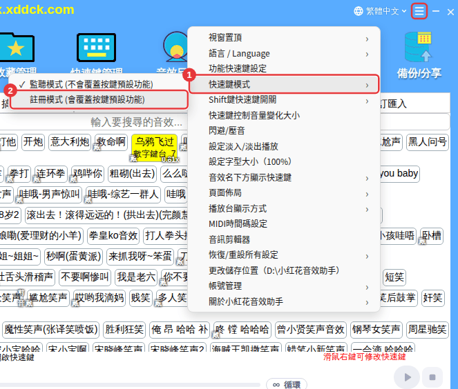This screenshot has height=389, width=458.
Task: Open 設定字型大小 (100%) menu item
Action: 284,162
